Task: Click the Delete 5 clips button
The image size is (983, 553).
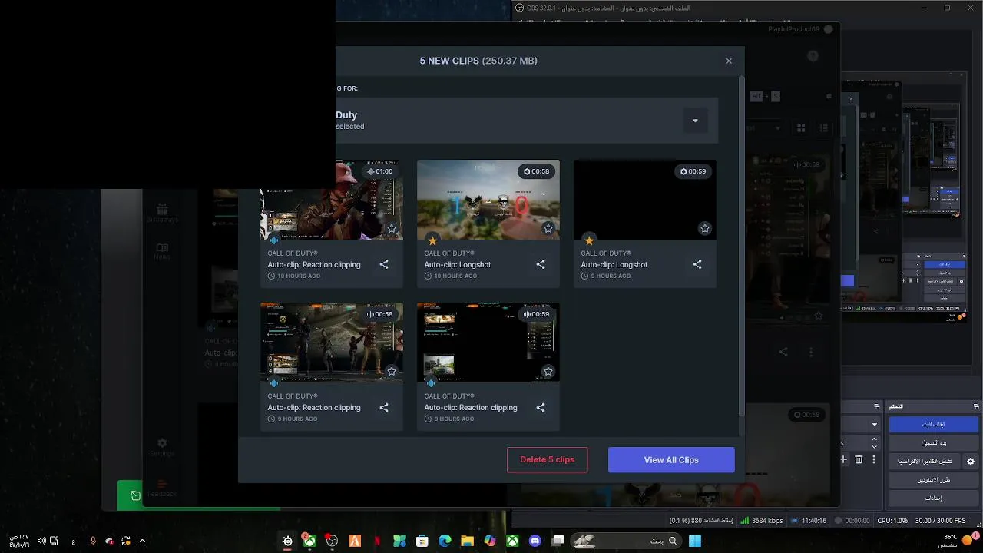Action: (547, 460)
